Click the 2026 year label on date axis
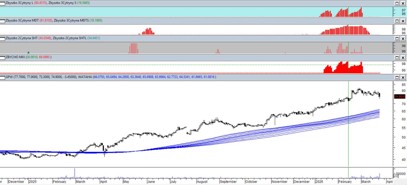Screen dimensions: 407x185 [x=318, y=182]
